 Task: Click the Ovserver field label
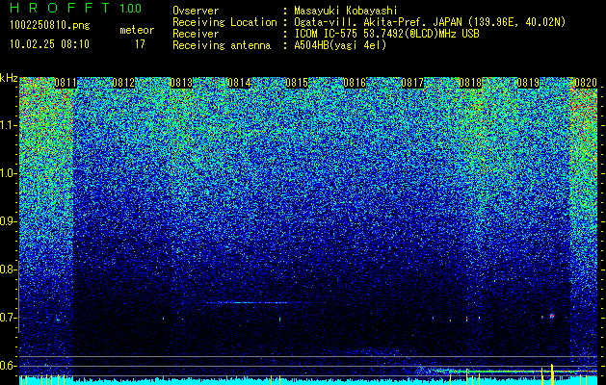click(196, 11)
